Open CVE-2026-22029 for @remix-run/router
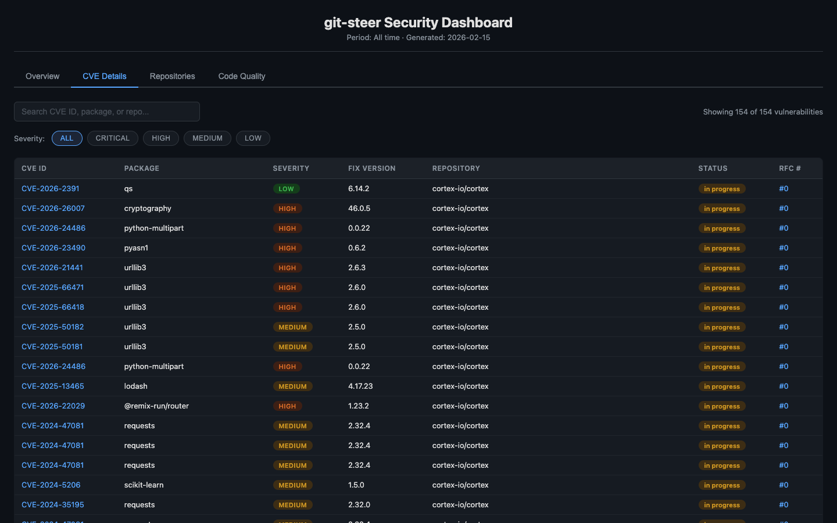The height and width of the screenshot is (523, 837). click(53, 406)
